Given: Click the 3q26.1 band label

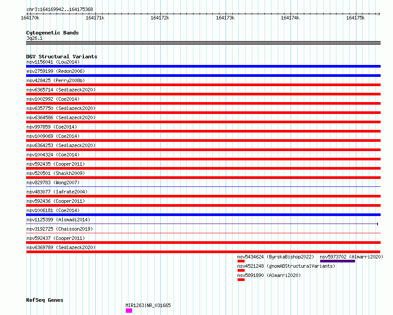Looking at the screenshot, I should tap(34, 38).
